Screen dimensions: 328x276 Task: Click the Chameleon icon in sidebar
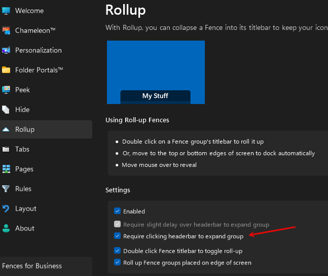[6, 30]
